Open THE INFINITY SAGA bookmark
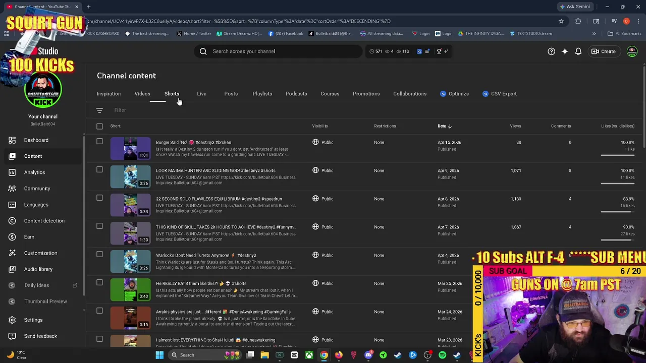Screen dimensions: 646x363 click(x=480, y=34)
